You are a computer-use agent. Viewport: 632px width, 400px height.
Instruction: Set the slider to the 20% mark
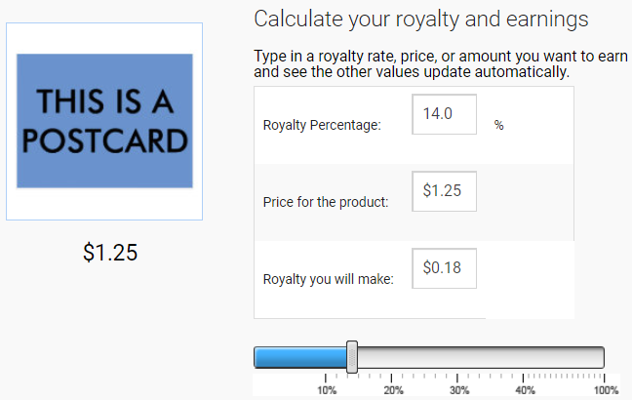point(391,357)
